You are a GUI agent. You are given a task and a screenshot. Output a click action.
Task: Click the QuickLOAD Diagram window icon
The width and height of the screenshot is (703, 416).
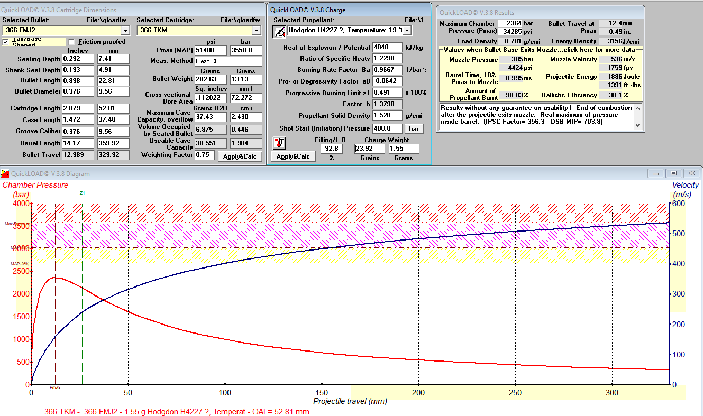click(x=5, y=173)
